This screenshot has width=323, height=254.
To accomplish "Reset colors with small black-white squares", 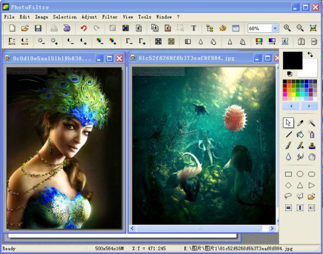I will pyautogui.click(x=289, y=73).
